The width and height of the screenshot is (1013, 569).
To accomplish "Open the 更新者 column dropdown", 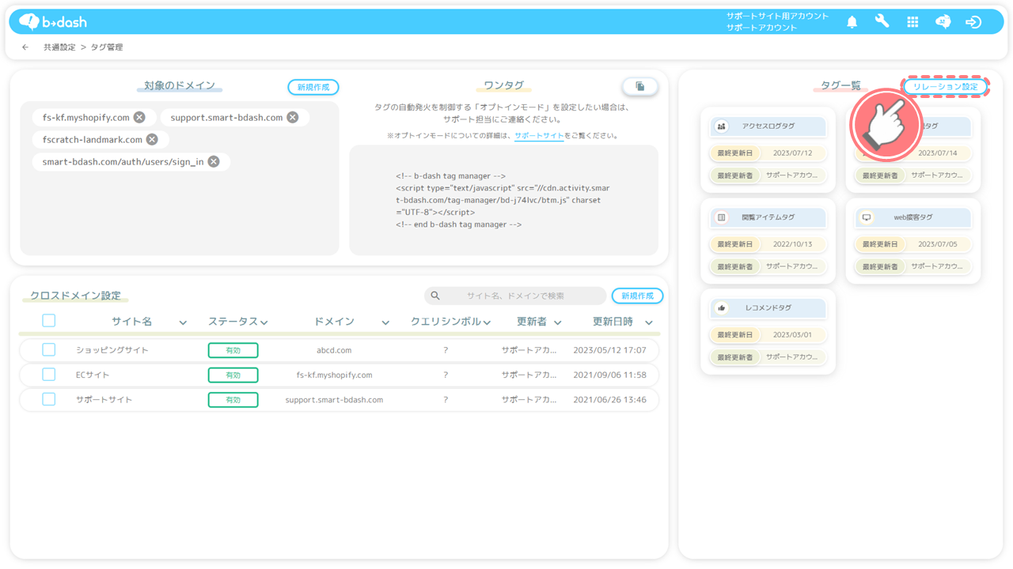I will [558, 322].
